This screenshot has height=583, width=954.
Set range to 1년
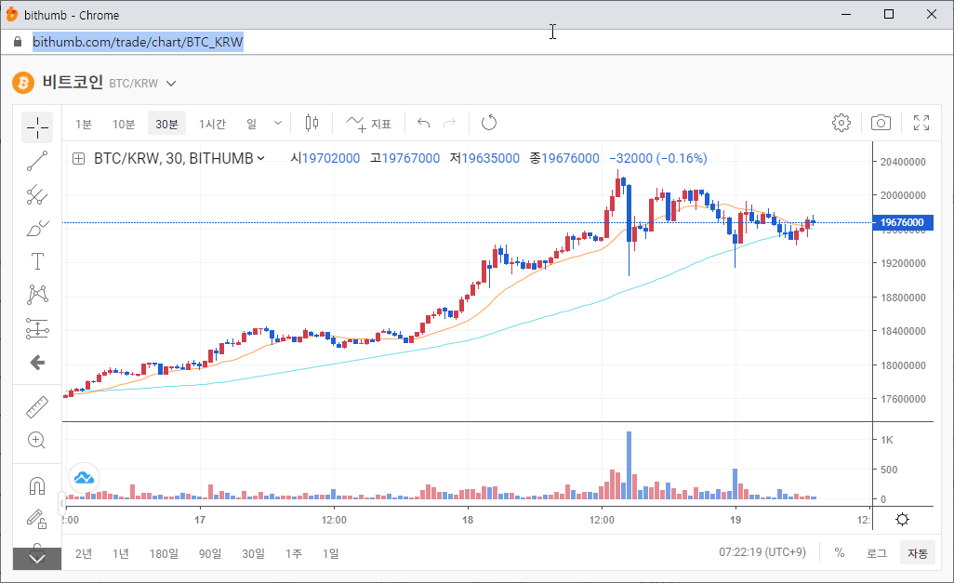(x=121, y=554)
